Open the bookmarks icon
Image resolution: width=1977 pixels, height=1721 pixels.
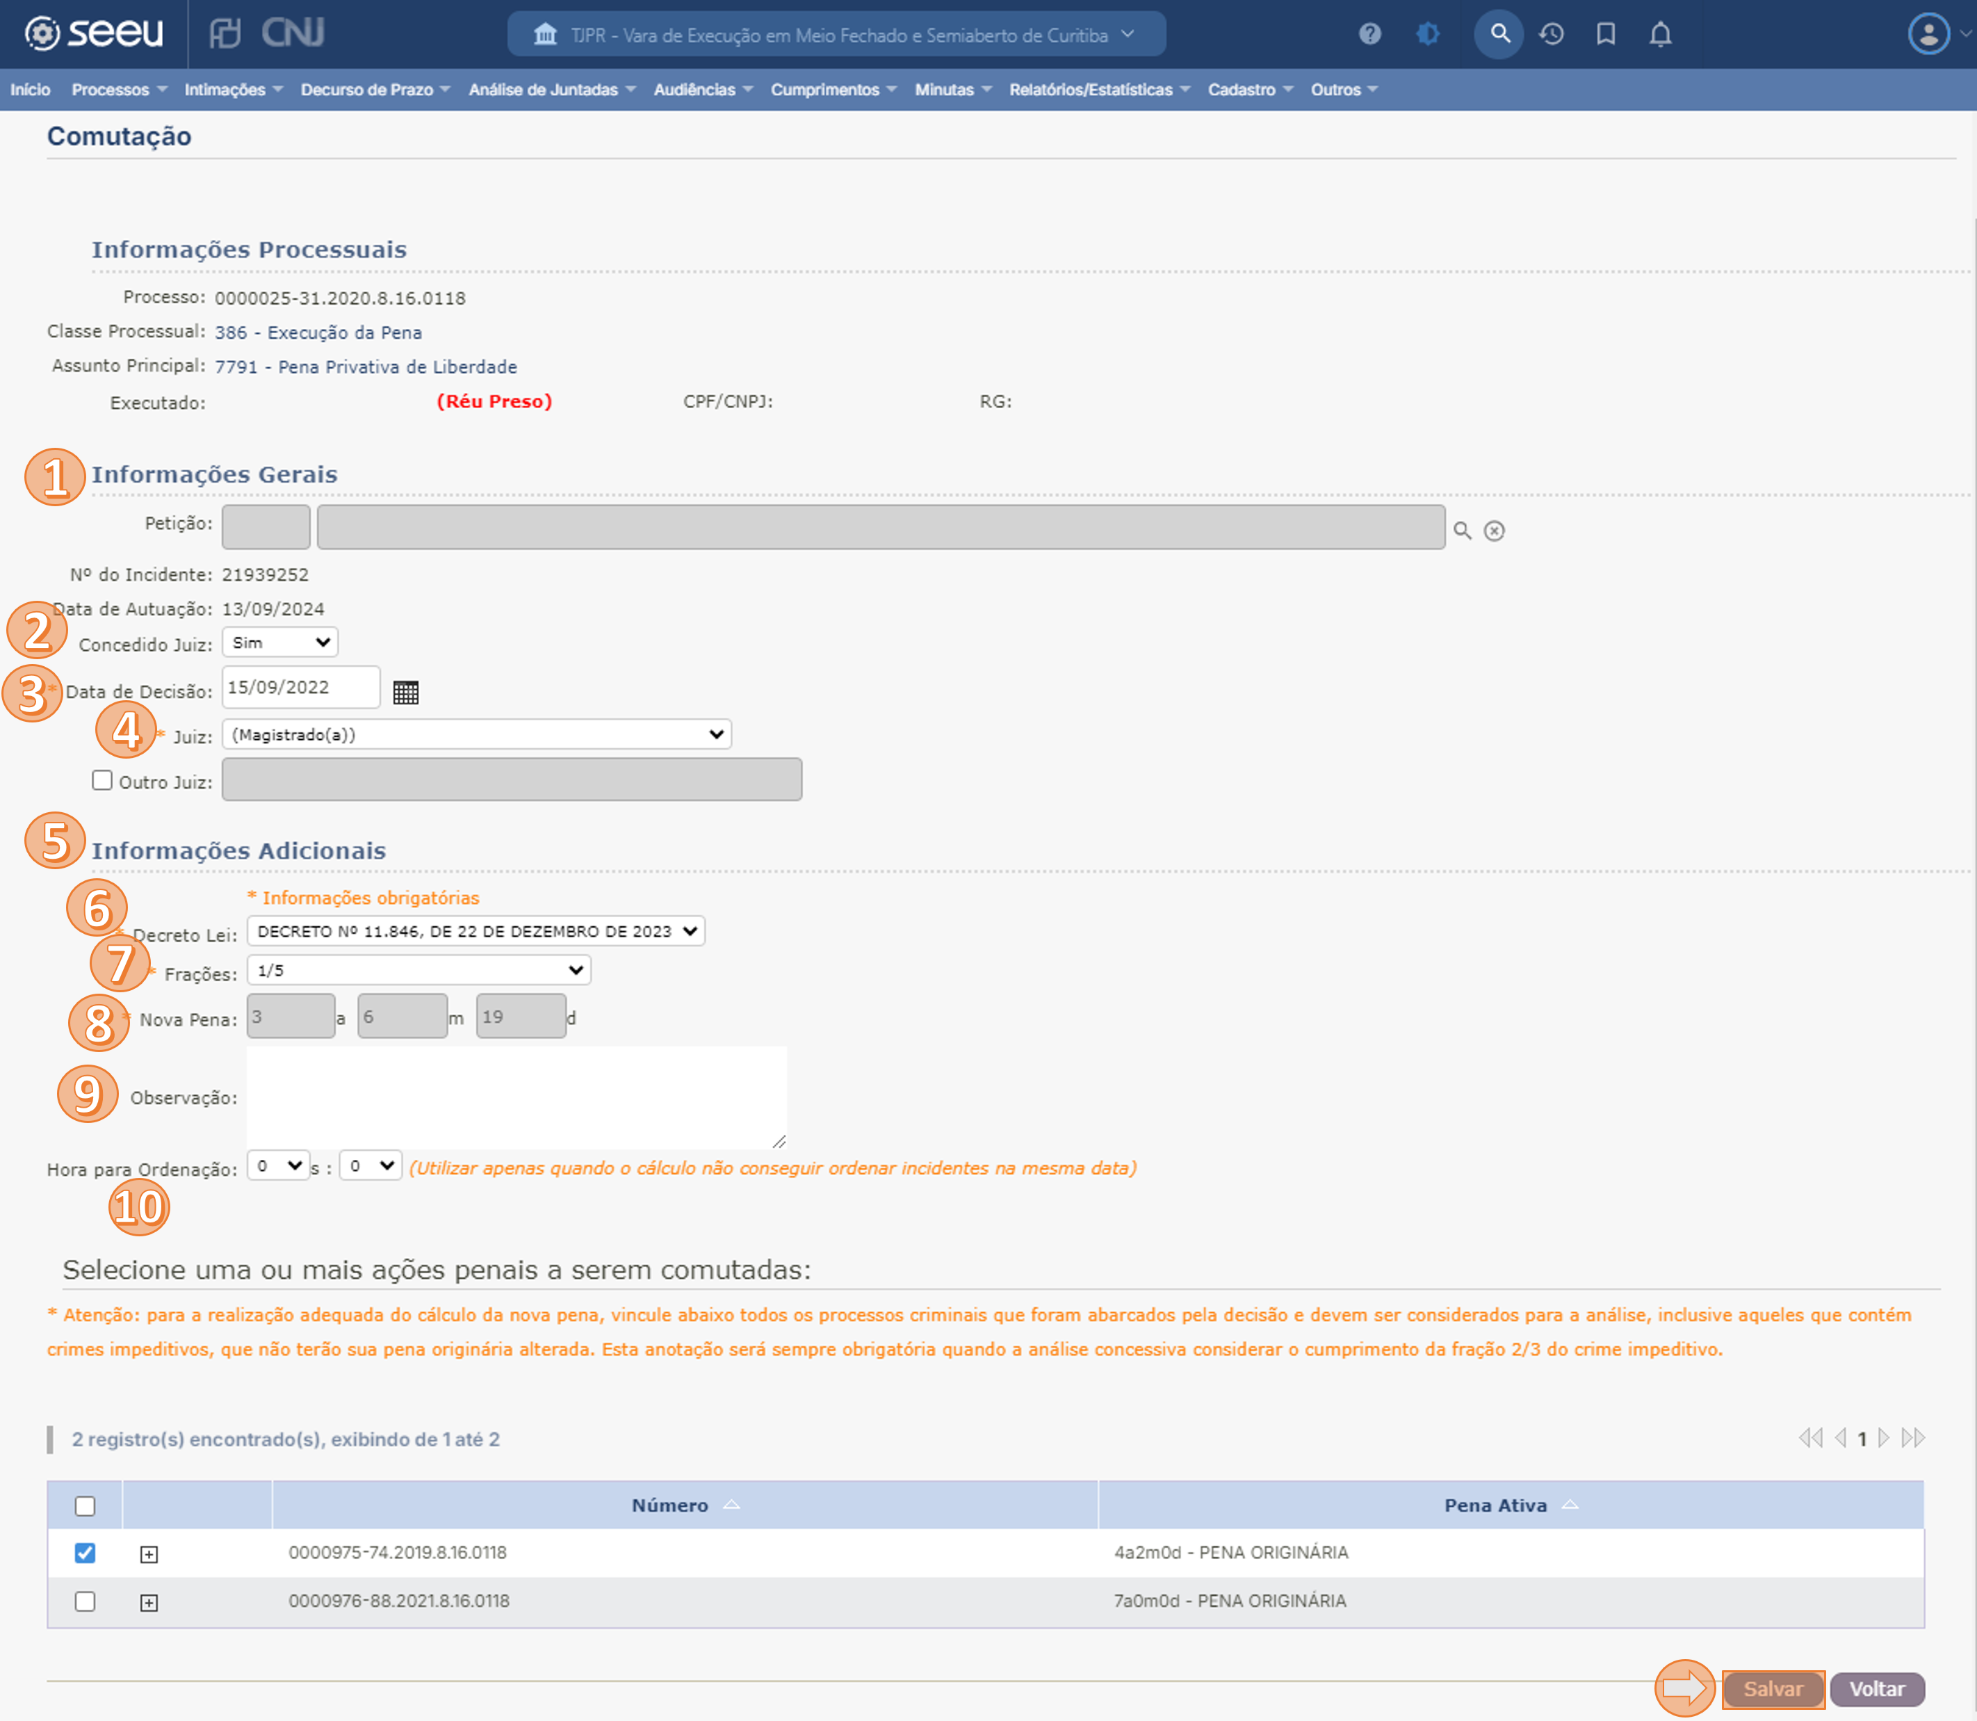coord(1605,35)
